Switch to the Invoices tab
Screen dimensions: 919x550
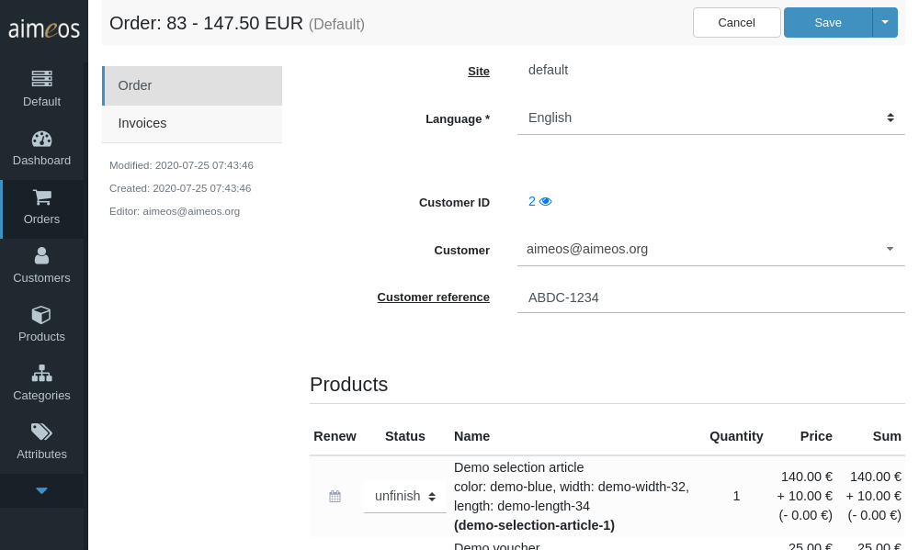click(192, 123)
